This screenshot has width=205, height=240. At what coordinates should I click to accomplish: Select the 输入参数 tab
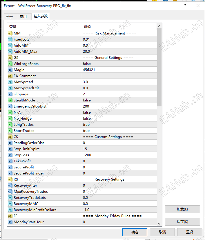tap(41, 16)
